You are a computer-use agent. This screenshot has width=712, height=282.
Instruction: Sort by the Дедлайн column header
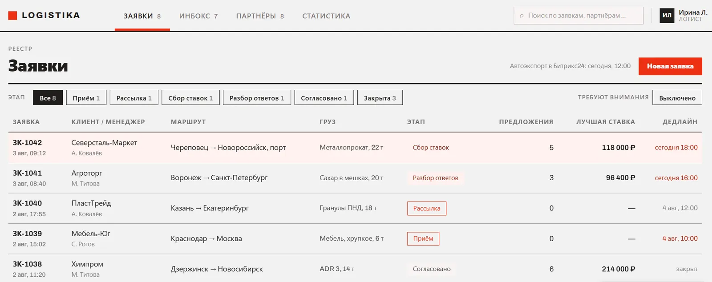[680, 122]
